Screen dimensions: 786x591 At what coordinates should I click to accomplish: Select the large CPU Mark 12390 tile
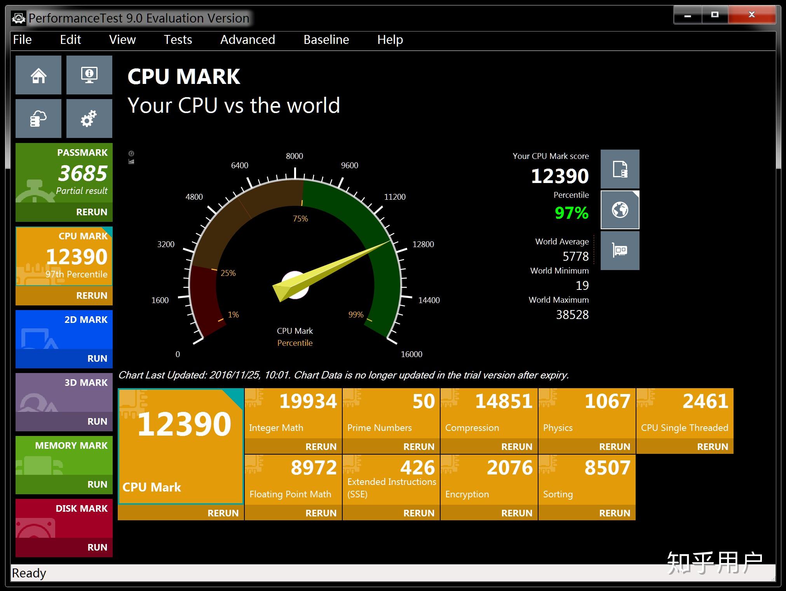point(181,446)
